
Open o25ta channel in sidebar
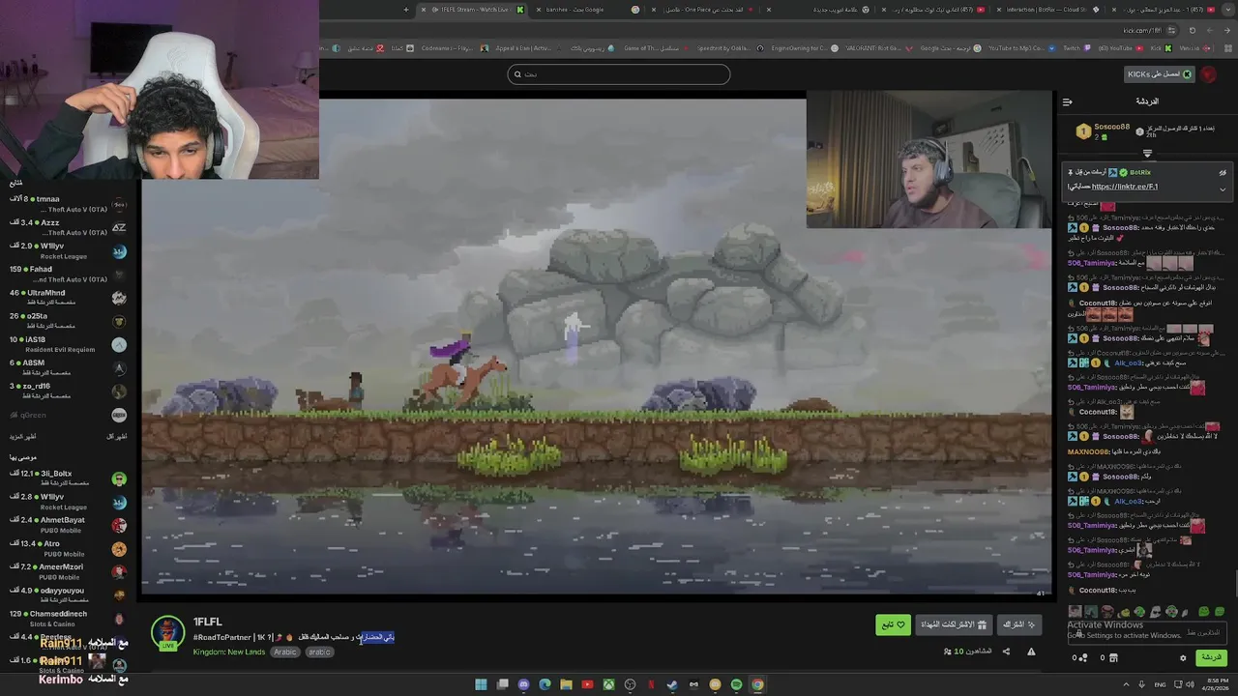click(x=68, y=321)
